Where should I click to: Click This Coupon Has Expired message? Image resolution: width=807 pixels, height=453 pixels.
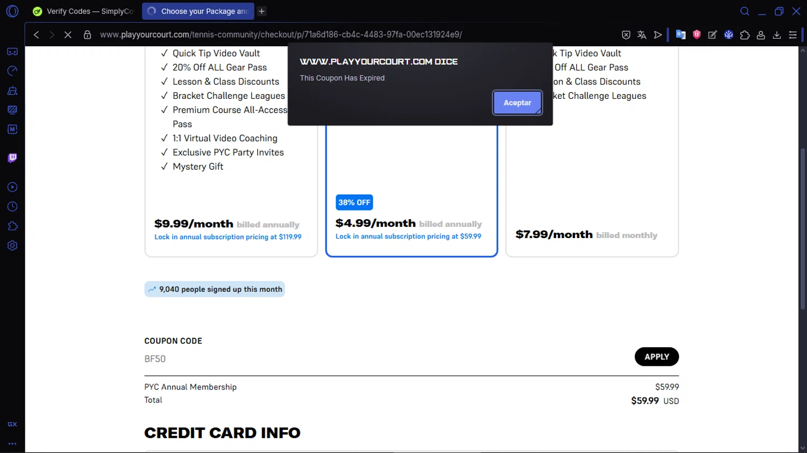click(342, 78)
